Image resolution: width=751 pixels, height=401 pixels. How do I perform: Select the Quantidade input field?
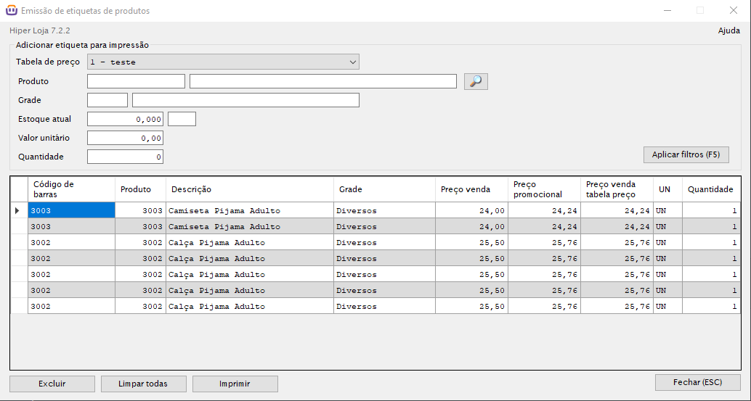coord(125,157)
